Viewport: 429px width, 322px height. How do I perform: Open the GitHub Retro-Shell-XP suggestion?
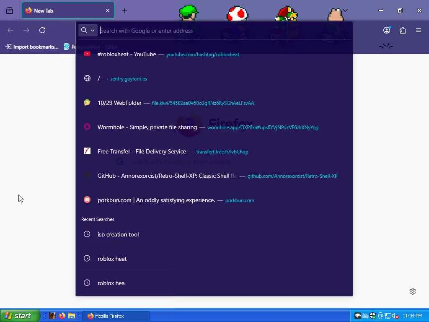pos(214,176)
